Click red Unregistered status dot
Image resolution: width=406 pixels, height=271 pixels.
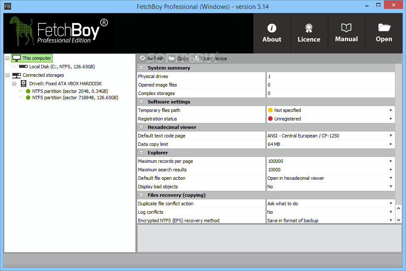coord(271,119)
